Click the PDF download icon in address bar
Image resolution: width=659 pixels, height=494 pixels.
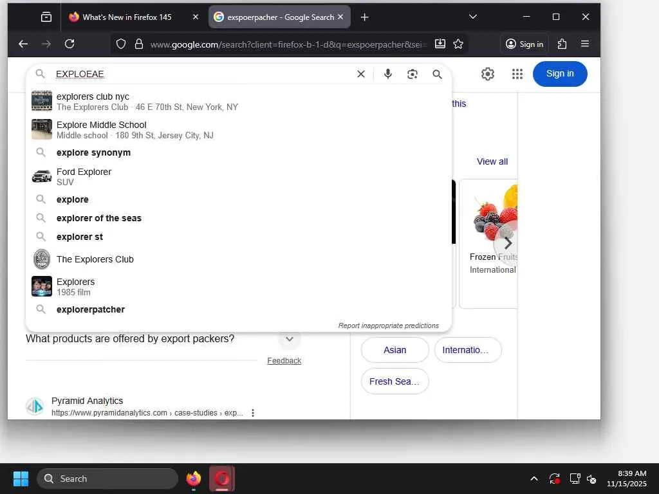pos(440,44)
